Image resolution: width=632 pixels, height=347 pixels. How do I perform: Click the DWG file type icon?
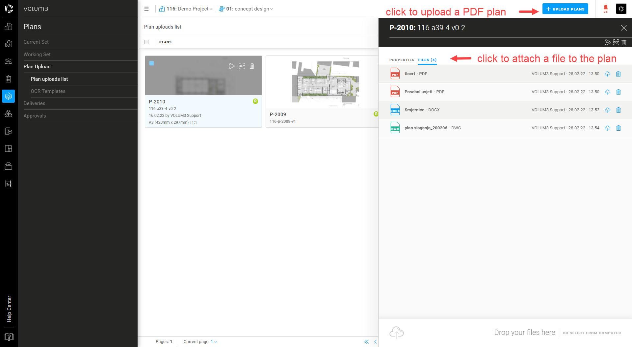tap(395, 128)
